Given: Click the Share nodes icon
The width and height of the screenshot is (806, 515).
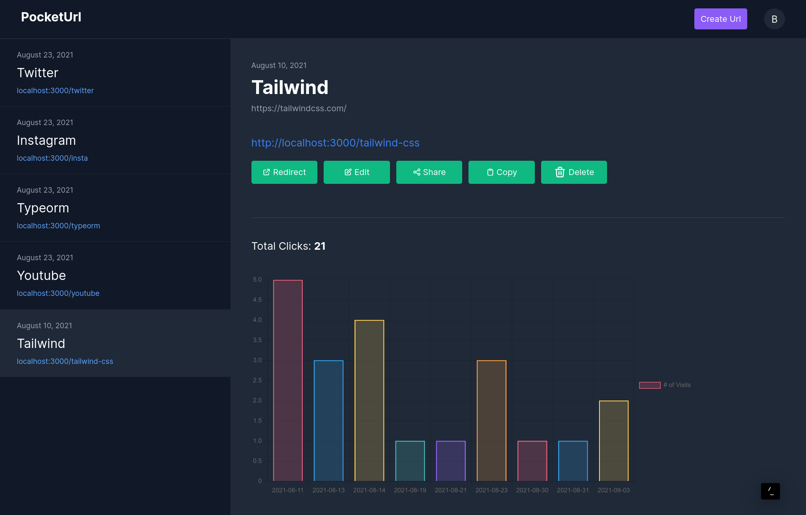Looking at the screenshot, I should point(416,172).
